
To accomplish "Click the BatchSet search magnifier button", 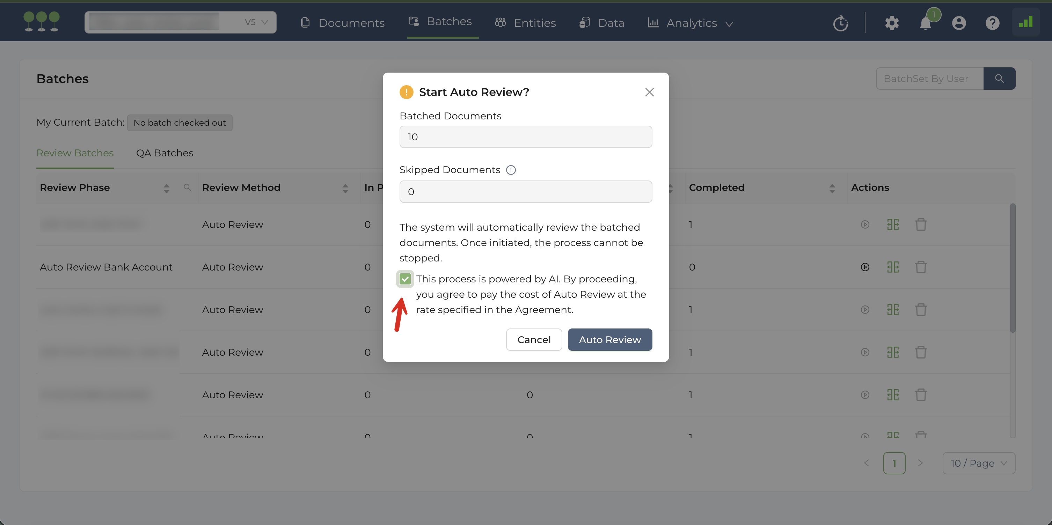I will click(999, 79).
